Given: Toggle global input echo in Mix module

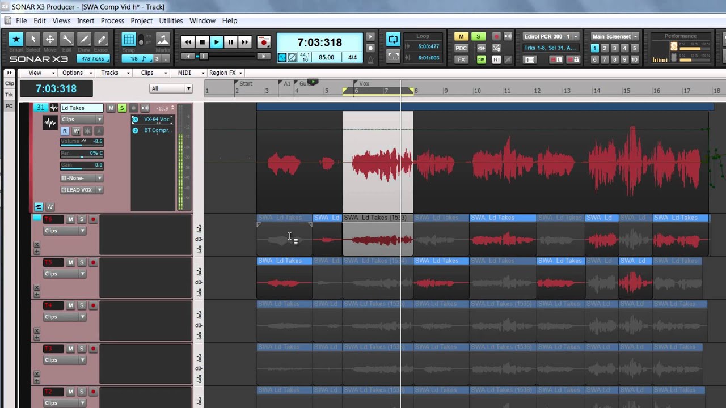Looking at the screenshot, I should point(508,36).
